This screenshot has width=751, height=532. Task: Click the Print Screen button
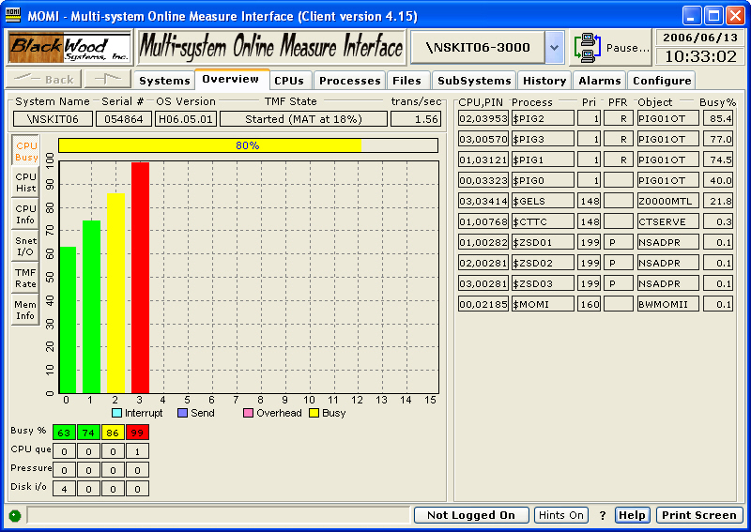699,515
